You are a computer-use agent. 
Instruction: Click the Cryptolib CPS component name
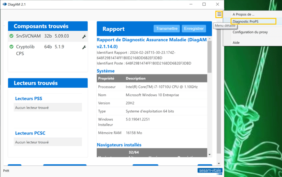pyautogui.click(x=25, y=50)
